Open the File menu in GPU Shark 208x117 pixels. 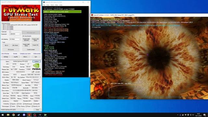pyautogui.click(x=44, y=5)
